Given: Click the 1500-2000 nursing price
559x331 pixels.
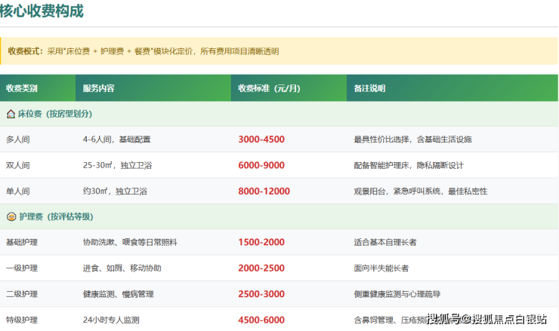Looking at the screenshot, I should click(x=261, y=243).
